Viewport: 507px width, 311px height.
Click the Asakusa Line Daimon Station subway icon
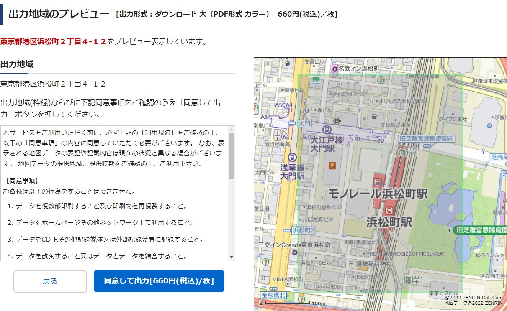pos(293,156)
